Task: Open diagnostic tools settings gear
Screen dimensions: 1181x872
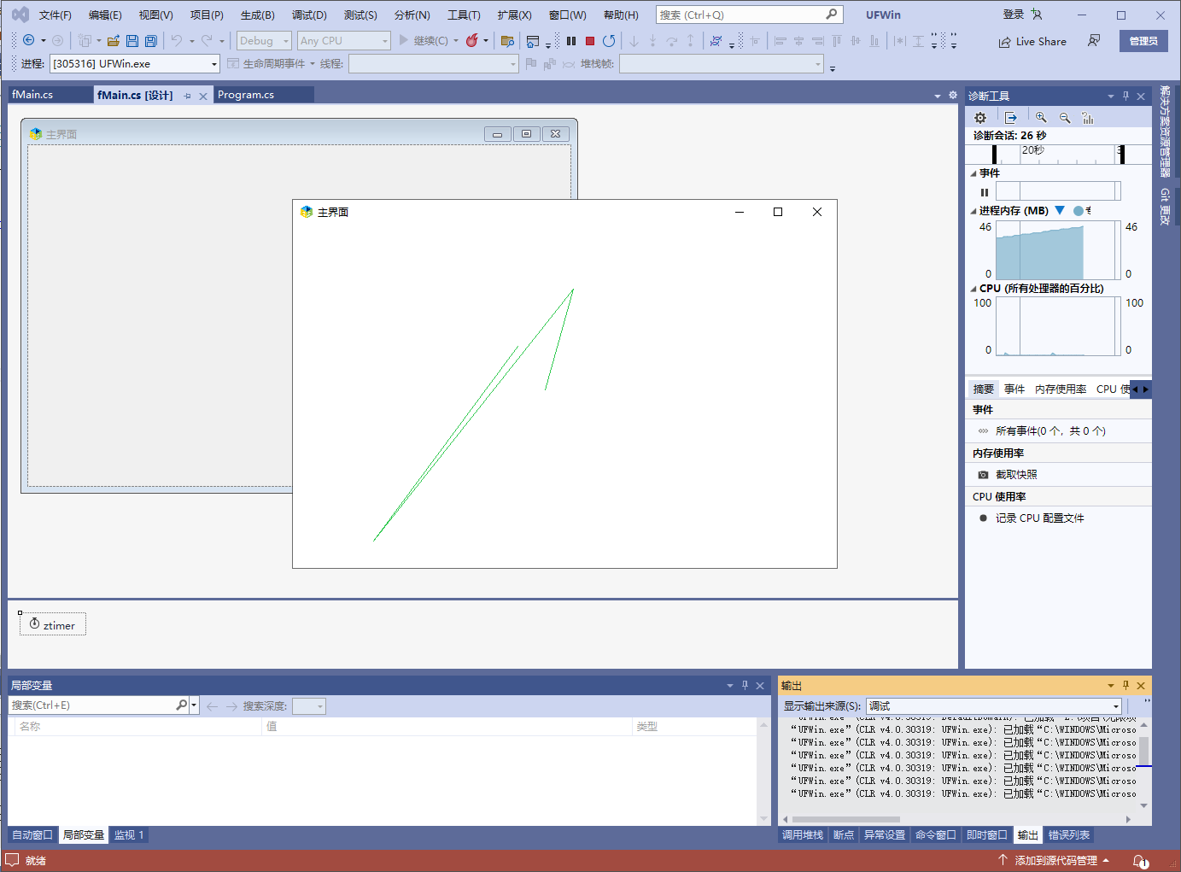Action: [980, 118]
